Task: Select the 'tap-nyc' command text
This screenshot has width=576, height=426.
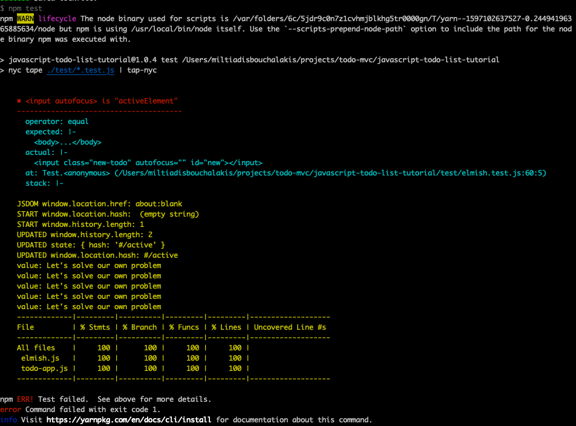Action: pyautogui.click(x=142, y=70)
